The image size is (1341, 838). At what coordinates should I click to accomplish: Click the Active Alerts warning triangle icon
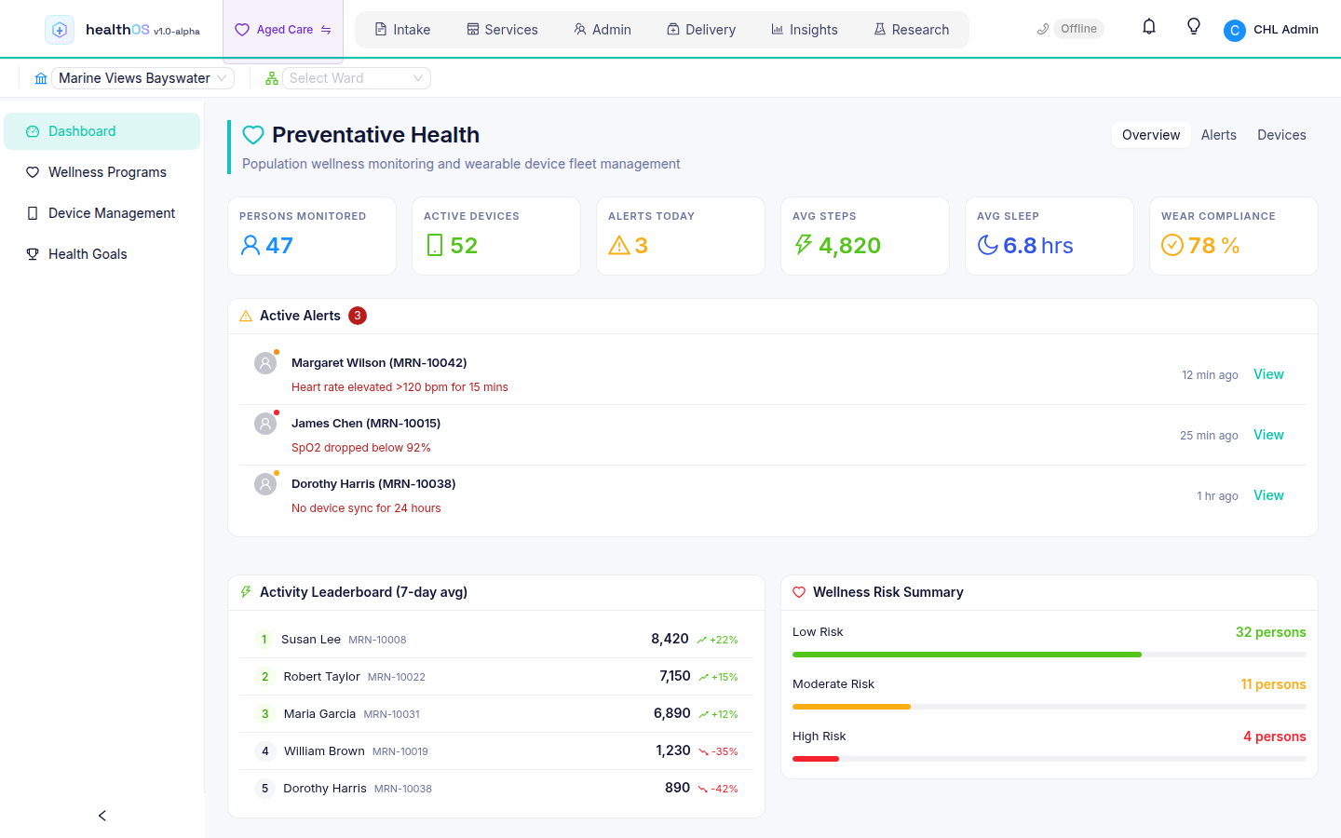246,316
